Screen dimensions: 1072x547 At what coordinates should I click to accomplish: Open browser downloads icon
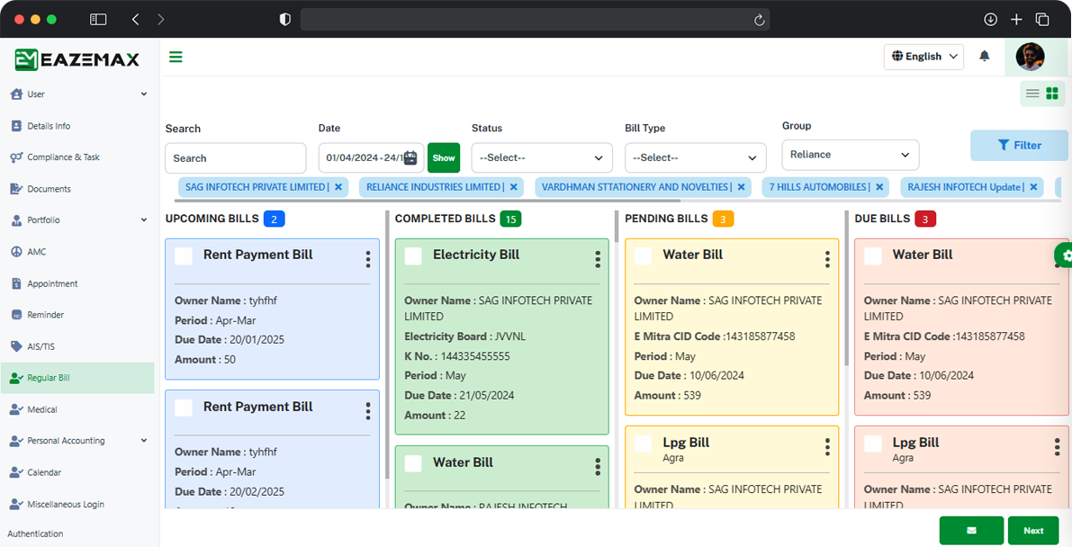point(990,19)
